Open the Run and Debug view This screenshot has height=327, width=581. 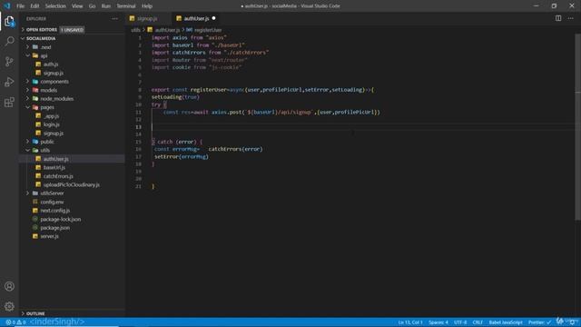[9, 82]
